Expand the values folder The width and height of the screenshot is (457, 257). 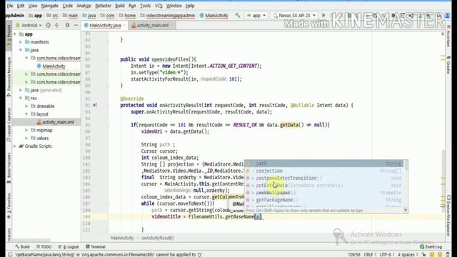26,138
